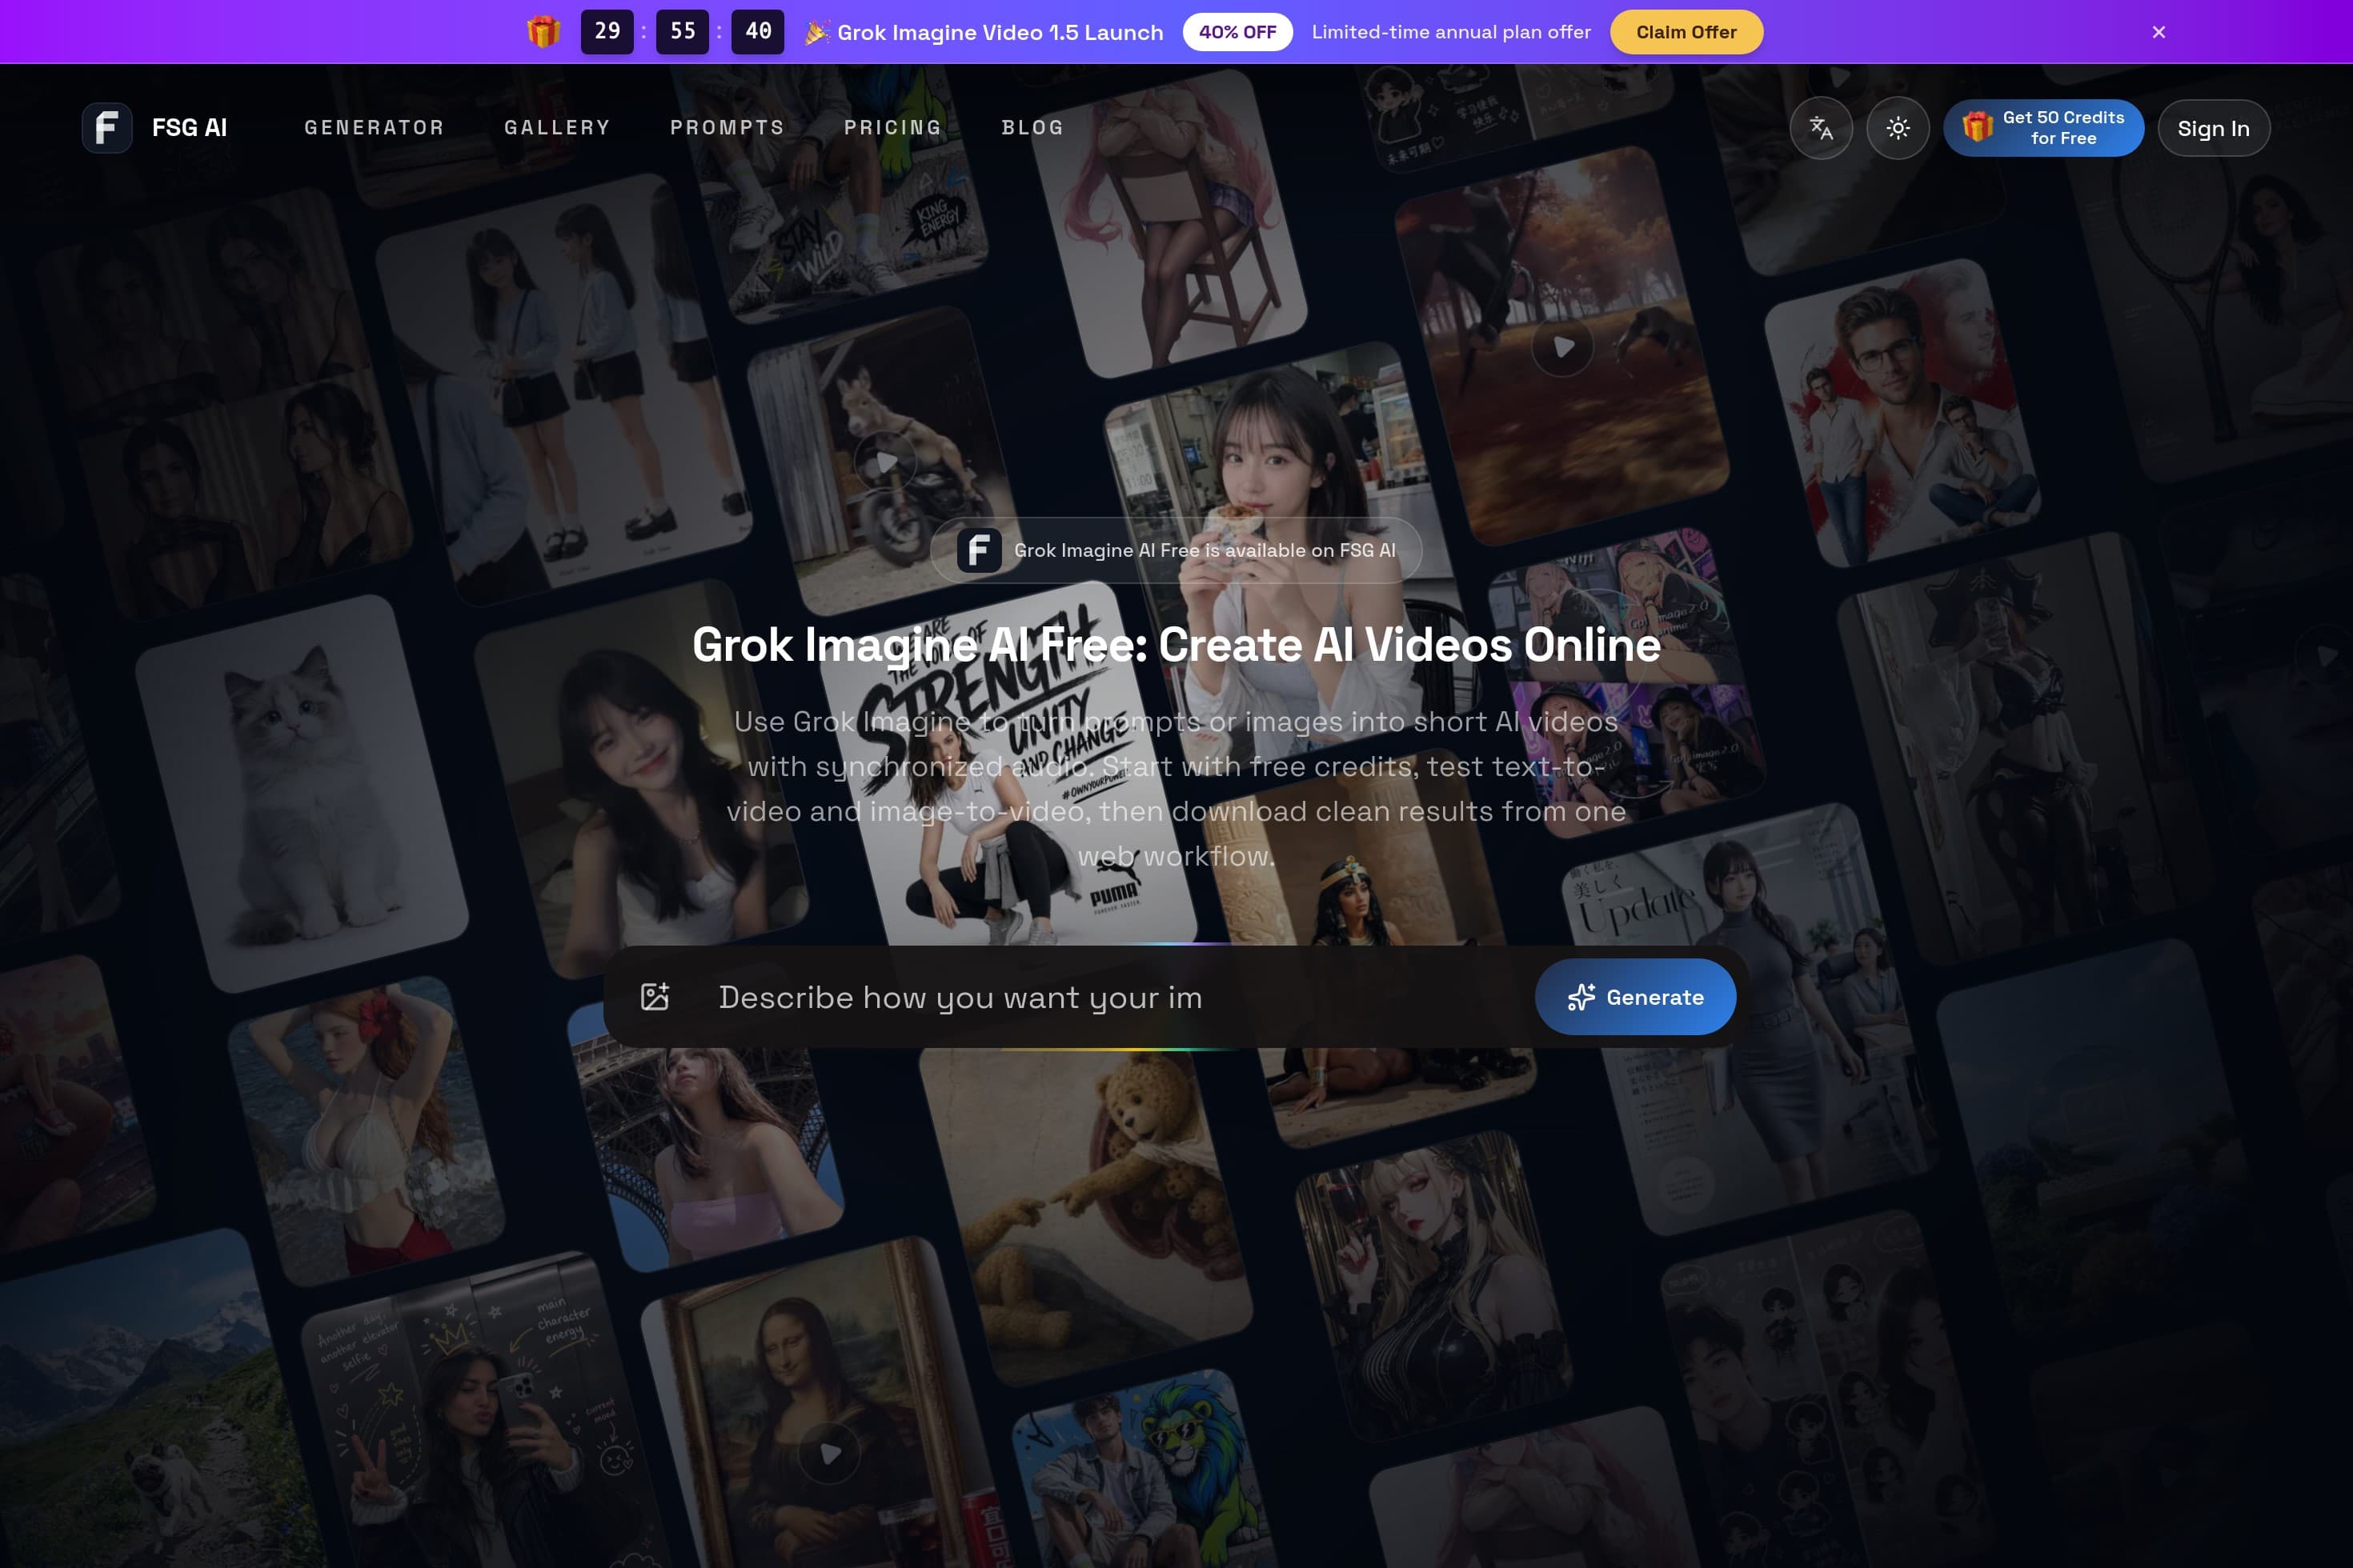This screenshot has height=1568, width=2353.
Task: Click the minutes countdown box showing 55
Action: coord(682,32)
